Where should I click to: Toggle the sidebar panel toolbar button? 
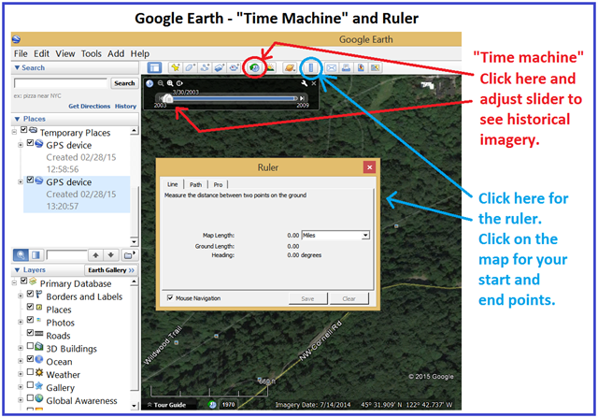[154, 68]
